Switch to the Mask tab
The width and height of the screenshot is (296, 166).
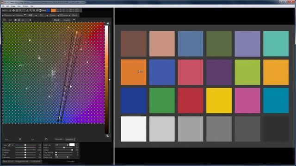(74, 15)
